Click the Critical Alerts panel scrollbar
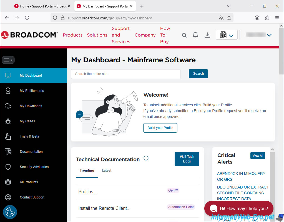 (x=272, y=177)
